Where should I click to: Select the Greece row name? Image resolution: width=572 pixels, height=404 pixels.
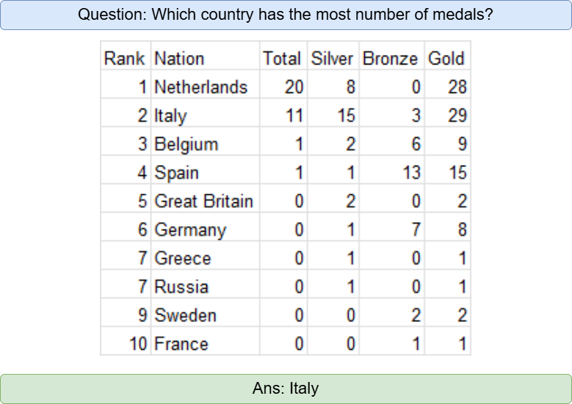[183, 259]
